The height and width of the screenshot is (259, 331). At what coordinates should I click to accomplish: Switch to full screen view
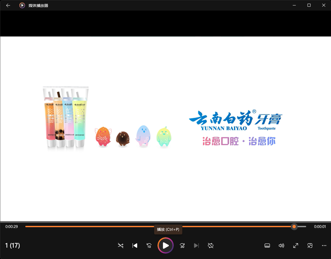(x=296, y=246)
